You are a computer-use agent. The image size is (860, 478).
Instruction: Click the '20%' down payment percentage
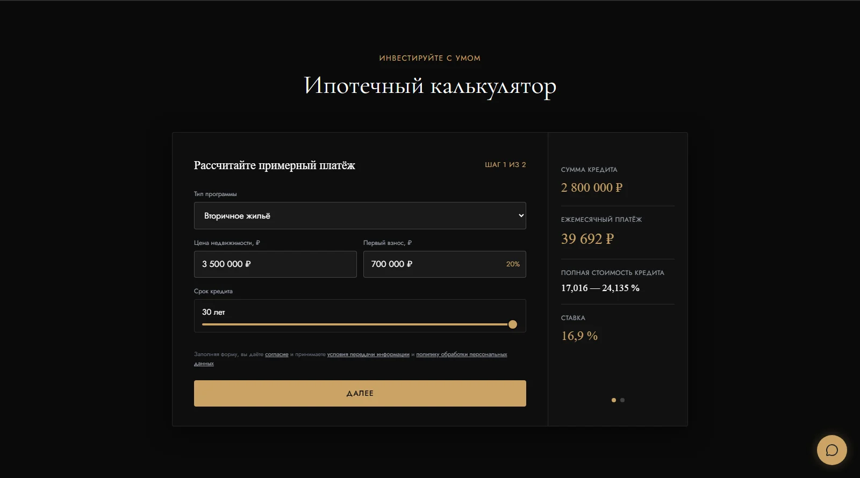(513, 264)
